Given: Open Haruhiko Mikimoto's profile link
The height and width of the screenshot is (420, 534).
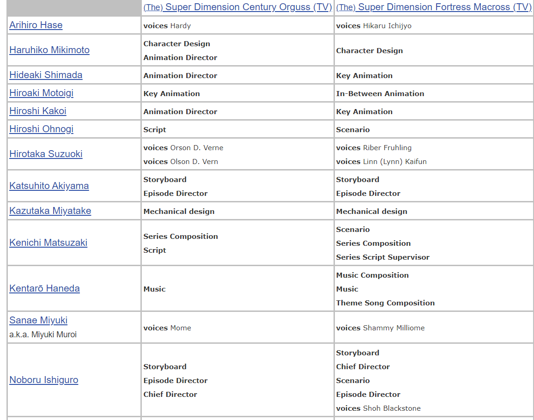Looking at the screenshot, I should 49,50.
